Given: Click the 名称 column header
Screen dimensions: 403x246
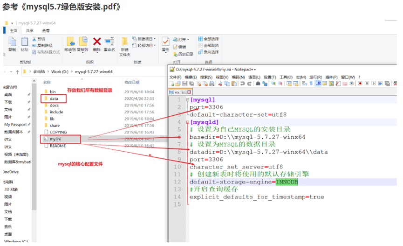Looking at the screenshot, I should (47, 82).
